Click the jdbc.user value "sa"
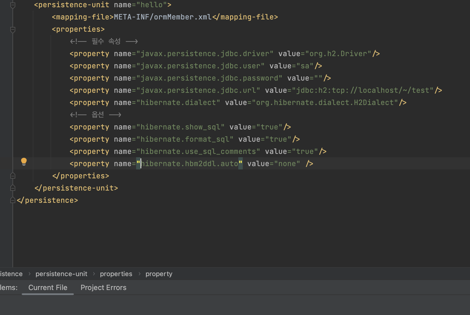 pyautogui.click(x=305, y=66)
